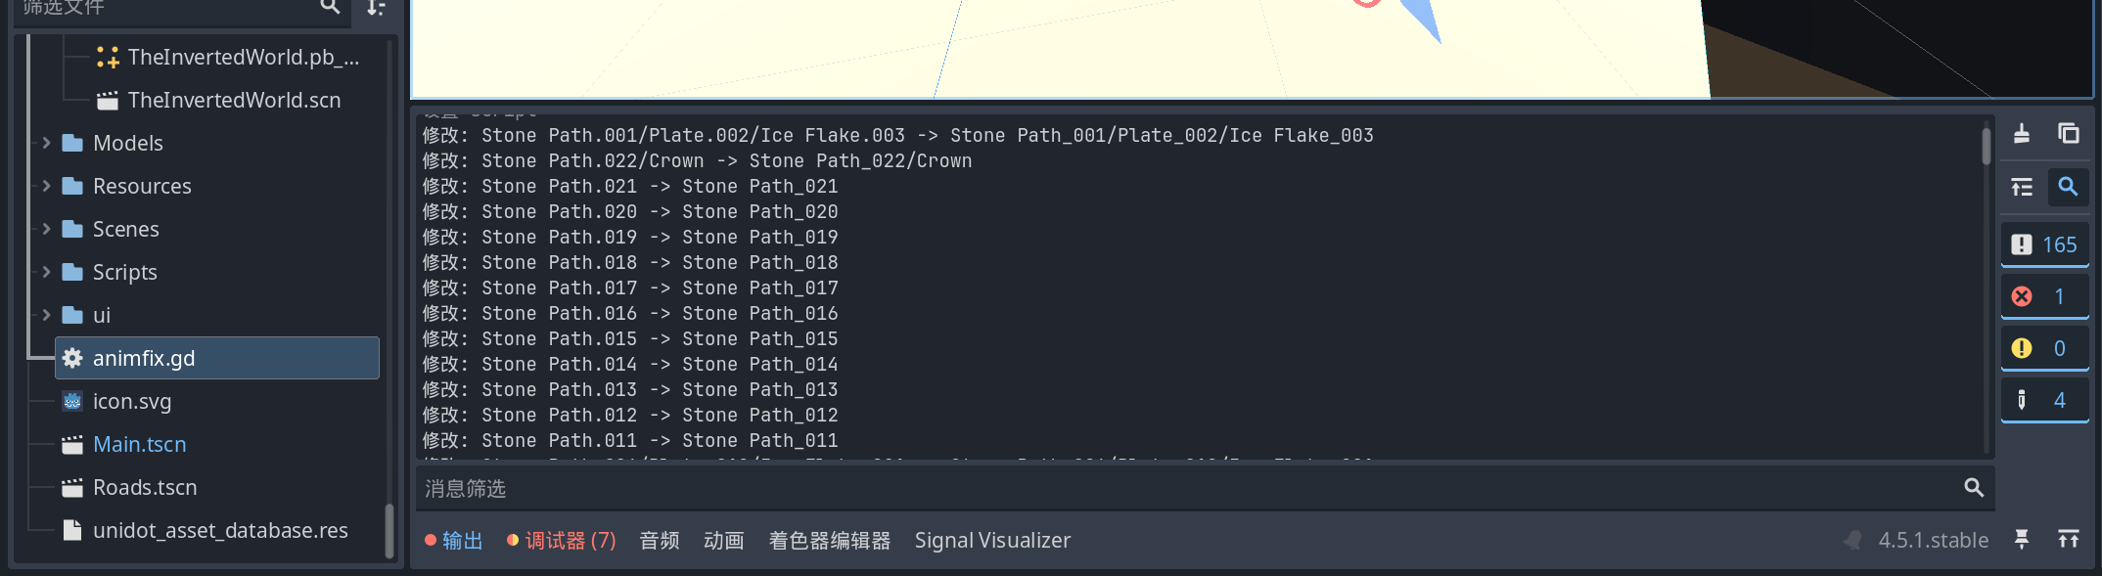2102x576 pixels.
Task: Toggle the editor messages filter showing 4
Action: (2044, 399)
